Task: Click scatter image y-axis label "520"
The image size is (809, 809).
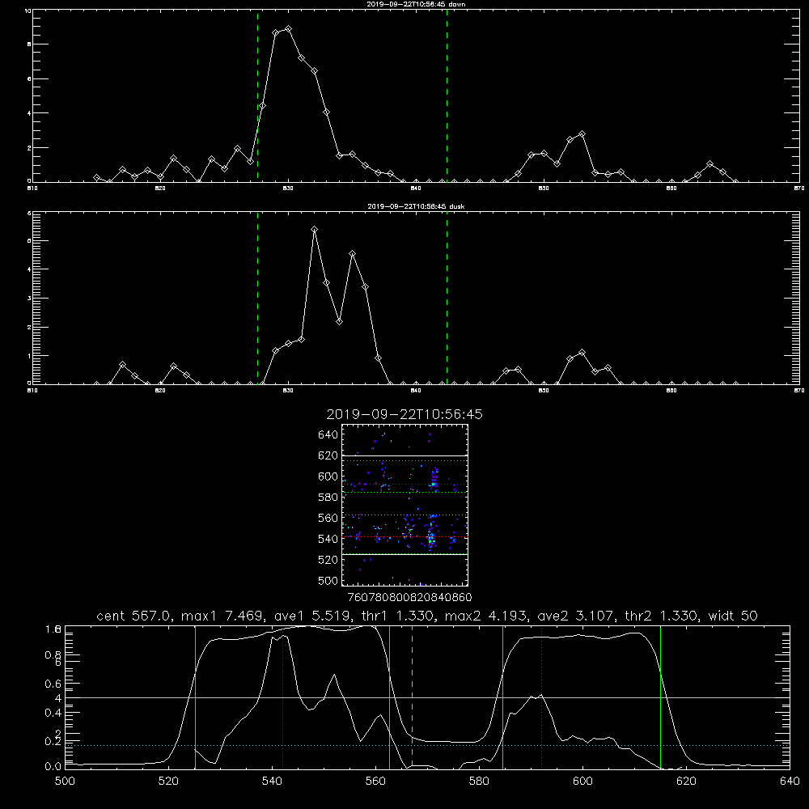Action: coord(328,560)
